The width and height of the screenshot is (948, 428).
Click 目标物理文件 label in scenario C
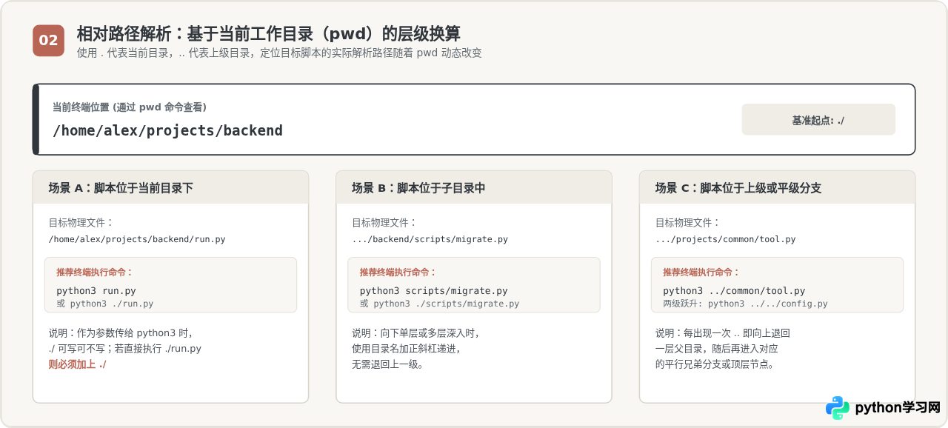coord(688,222)
